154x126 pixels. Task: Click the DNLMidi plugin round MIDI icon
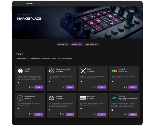pos(20,71)
